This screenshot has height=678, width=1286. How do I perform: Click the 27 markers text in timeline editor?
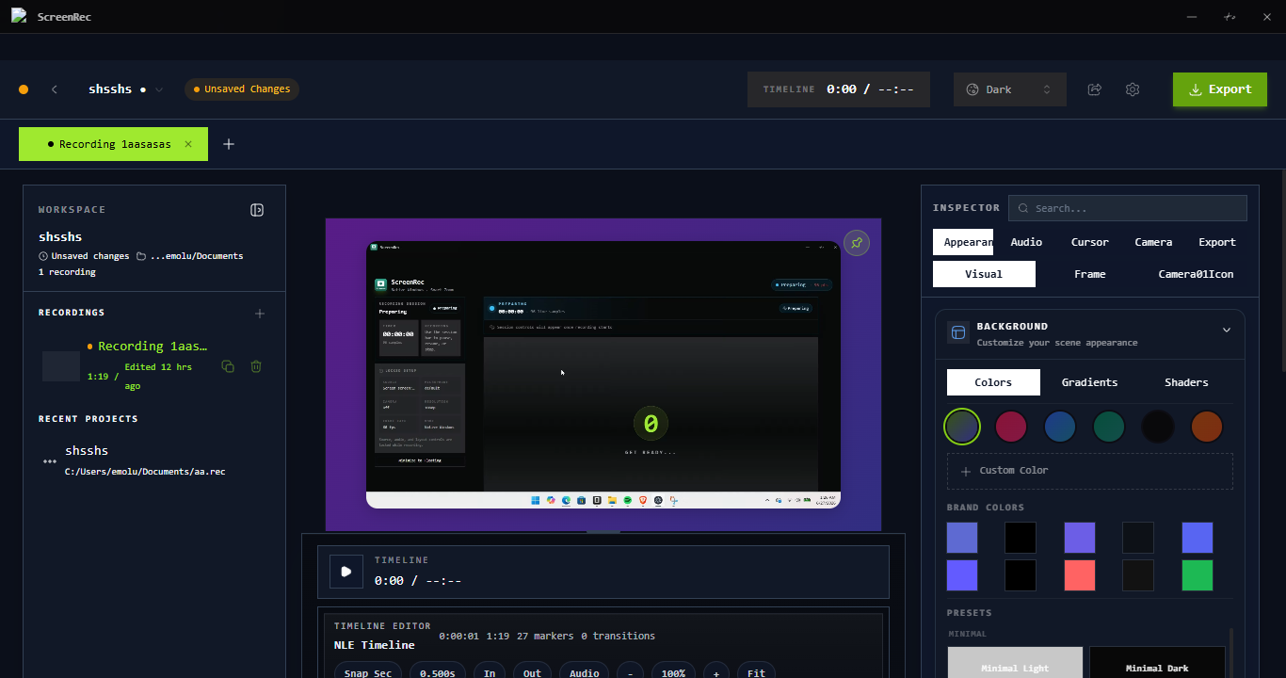545,637
